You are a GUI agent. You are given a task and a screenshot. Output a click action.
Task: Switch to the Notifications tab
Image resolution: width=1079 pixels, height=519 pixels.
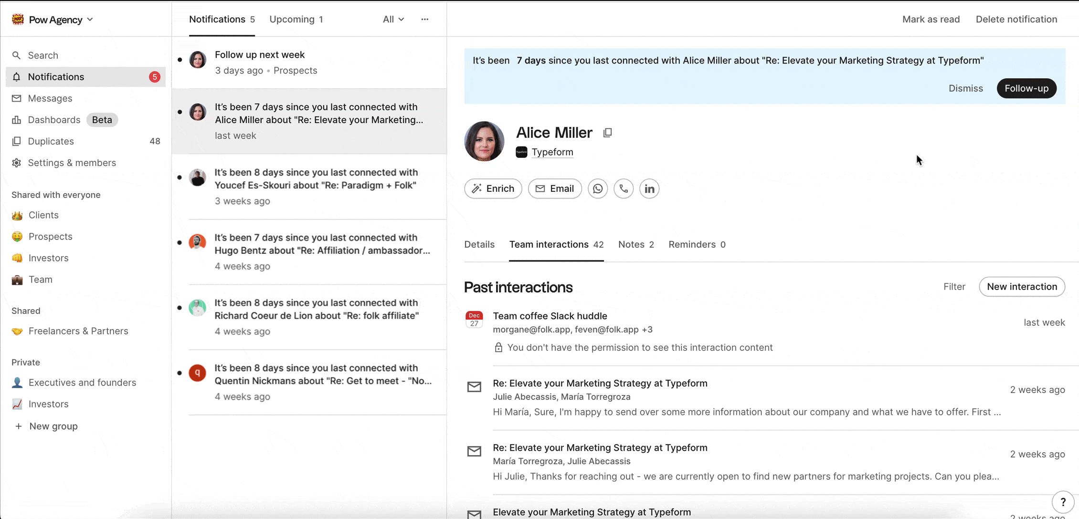[222, 19]
